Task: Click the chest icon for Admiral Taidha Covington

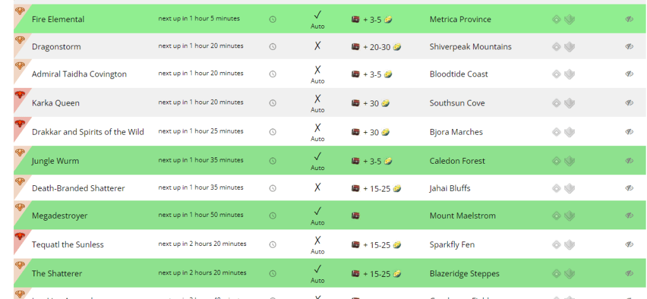Action: pos(355,75)
